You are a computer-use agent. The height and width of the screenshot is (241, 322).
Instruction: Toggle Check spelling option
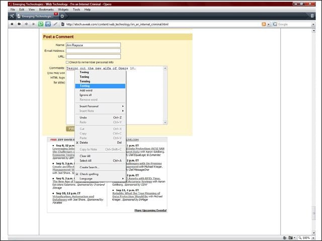tap(100, 174)
